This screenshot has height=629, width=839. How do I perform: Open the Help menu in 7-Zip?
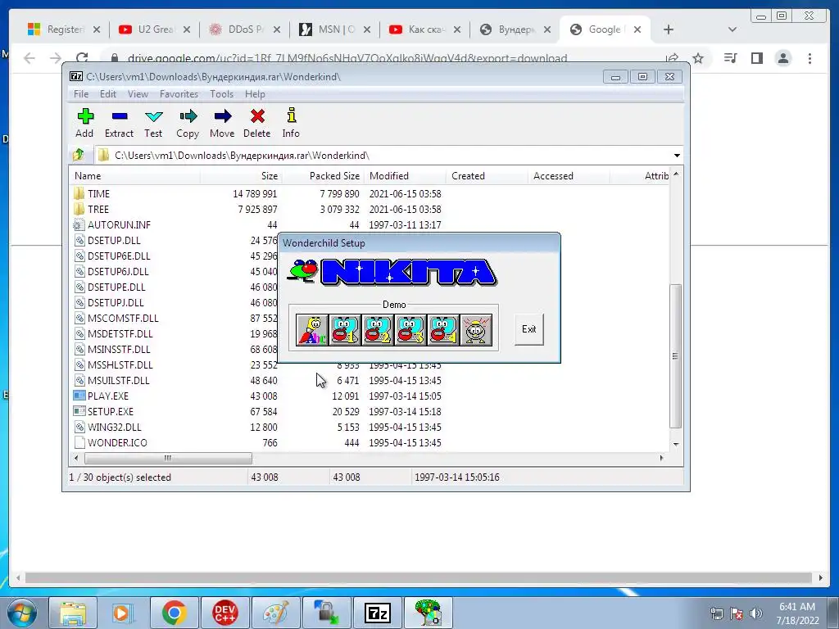(256, 94)
